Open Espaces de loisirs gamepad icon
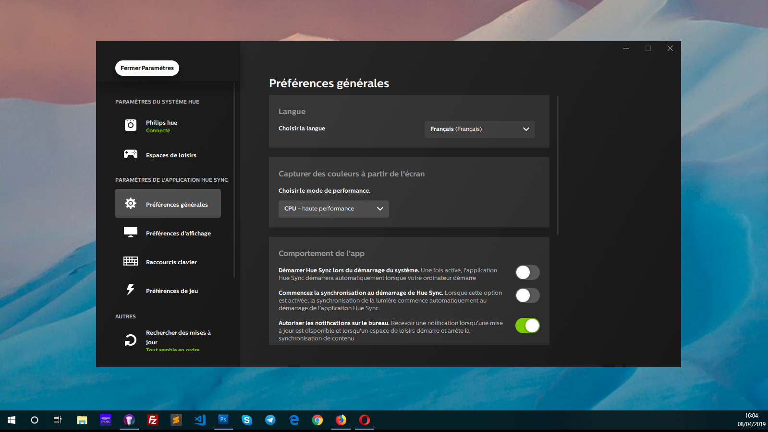This screenshot has width=768, height=432. 130,154
